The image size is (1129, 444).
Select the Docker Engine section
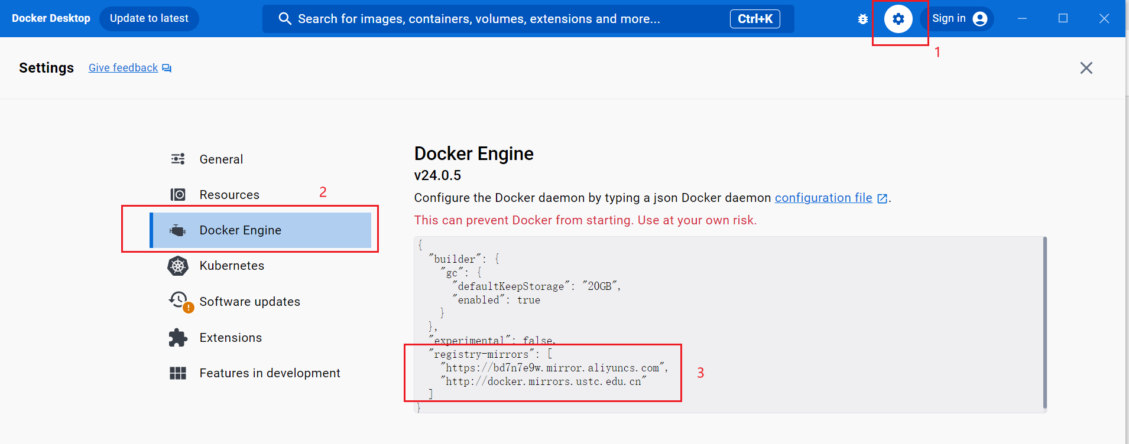tap(260, 230)
